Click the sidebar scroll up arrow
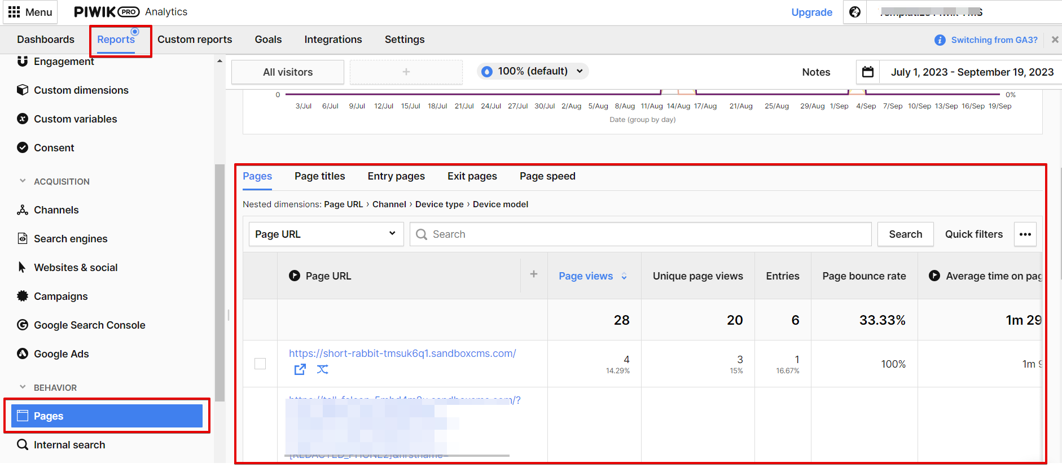The height and width of the screenshot is (467, 1062). tap(220, 61)
